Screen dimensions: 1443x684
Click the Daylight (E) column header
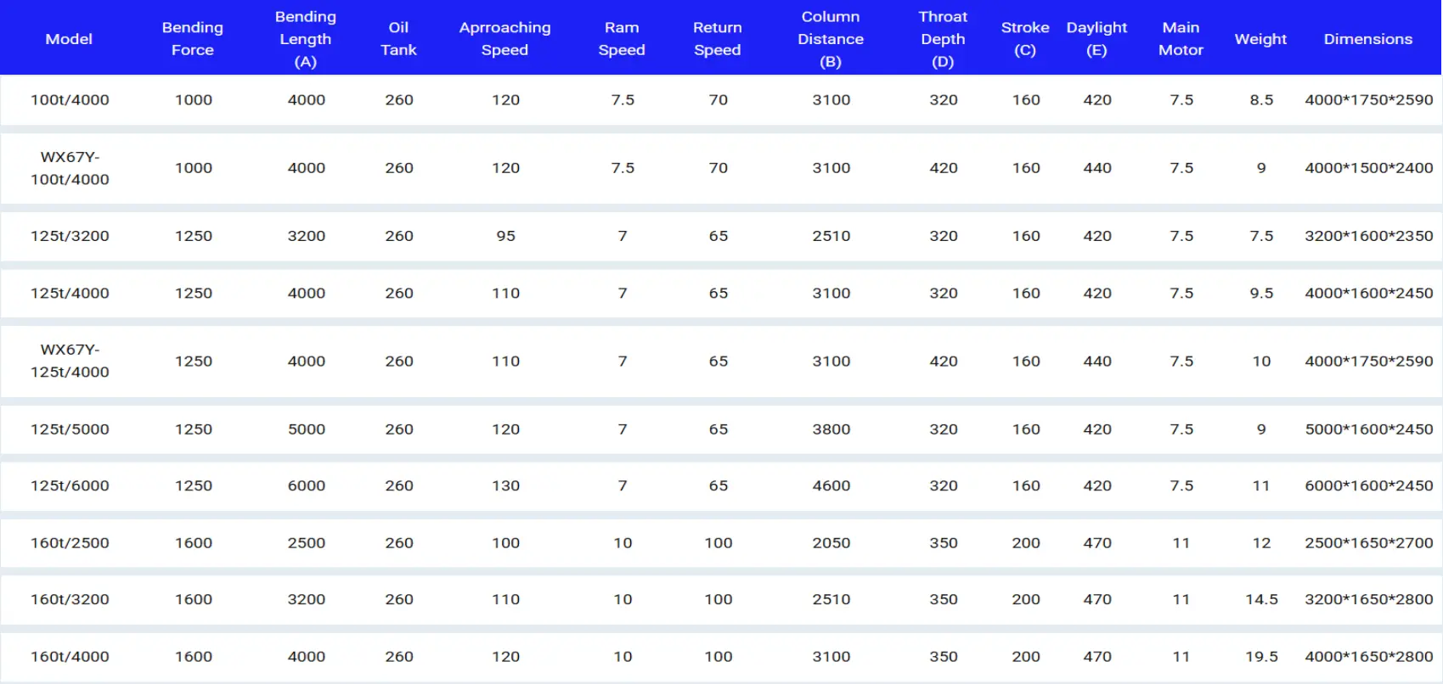[1096, 39]
